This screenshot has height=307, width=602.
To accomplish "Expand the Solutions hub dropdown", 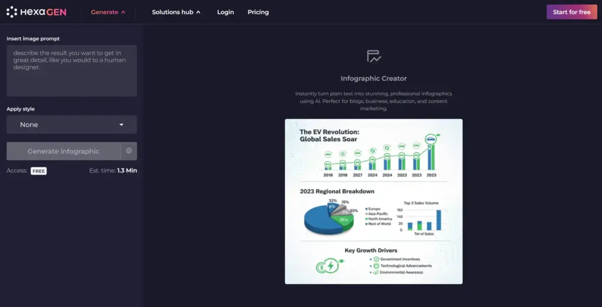I will point(176,12).
